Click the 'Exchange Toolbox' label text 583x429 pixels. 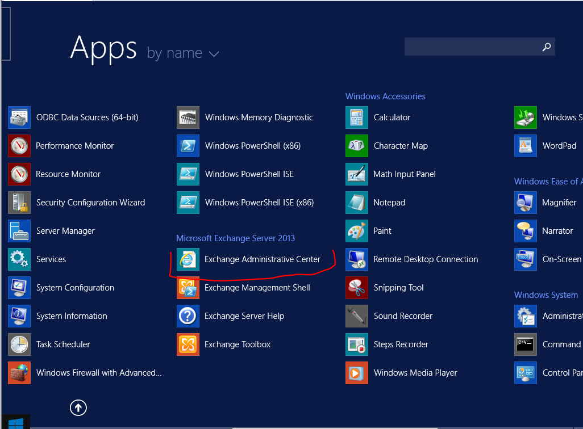238,344
